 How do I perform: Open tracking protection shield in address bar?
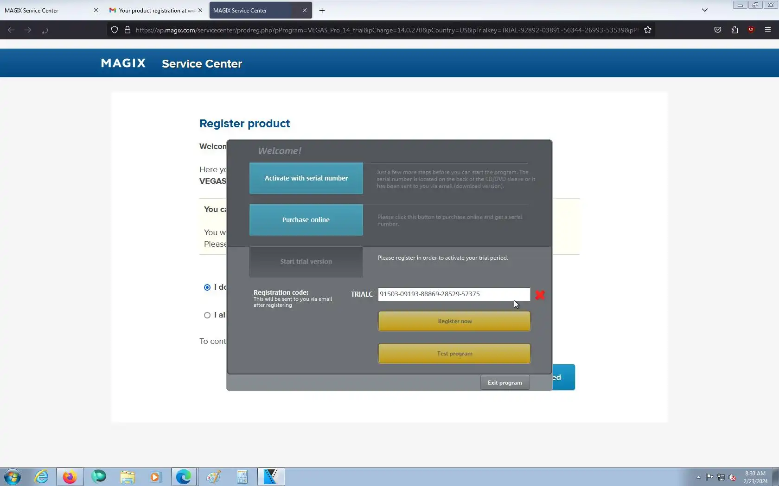[115, 30]
